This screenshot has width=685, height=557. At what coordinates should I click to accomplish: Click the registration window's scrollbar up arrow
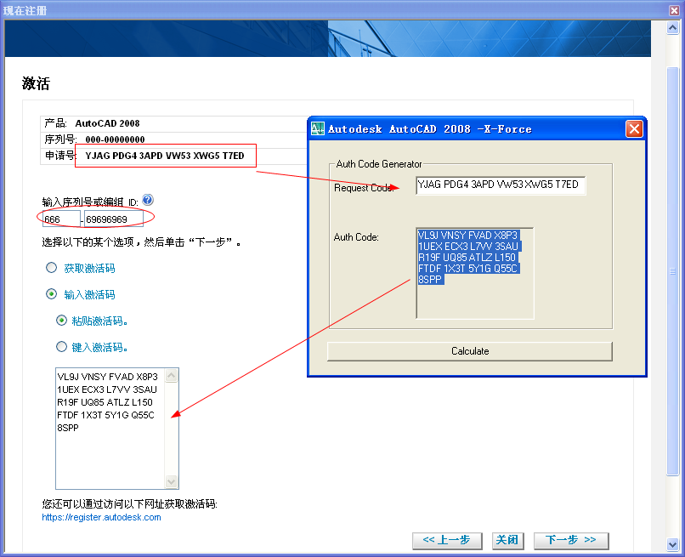tap(673, 28)
